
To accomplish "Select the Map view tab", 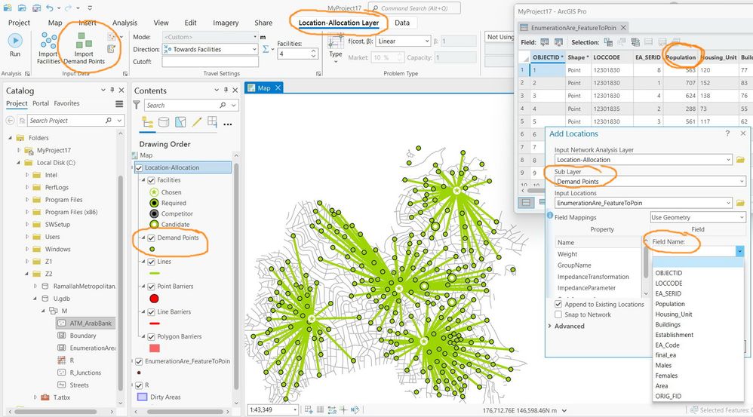I will point(264,87).
